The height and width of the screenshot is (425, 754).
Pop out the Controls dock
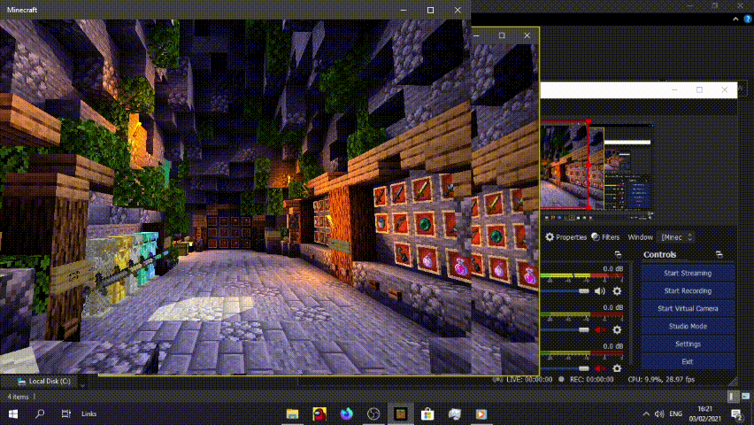coord(719,255)
